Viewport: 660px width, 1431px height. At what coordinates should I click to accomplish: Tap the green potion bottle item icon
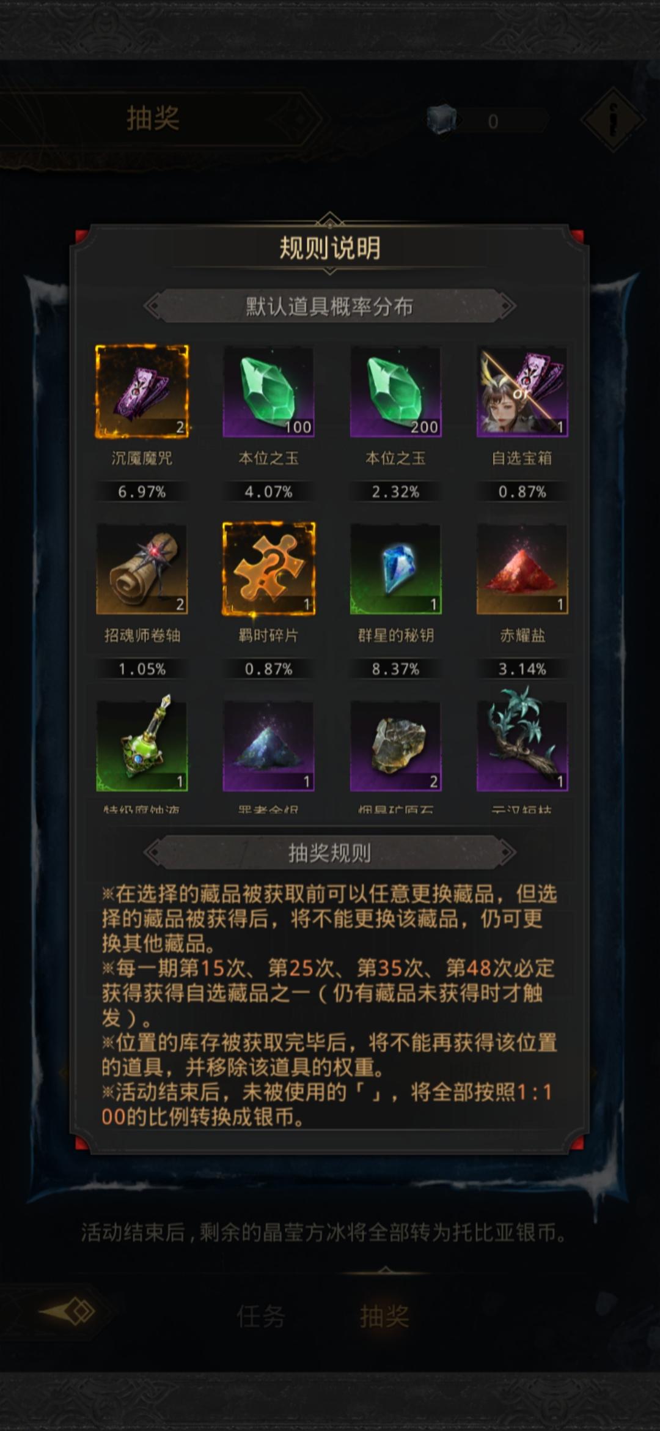point(142,745)
